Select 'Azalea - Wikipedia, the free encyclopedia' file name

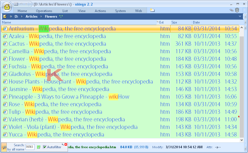point(57,36)
